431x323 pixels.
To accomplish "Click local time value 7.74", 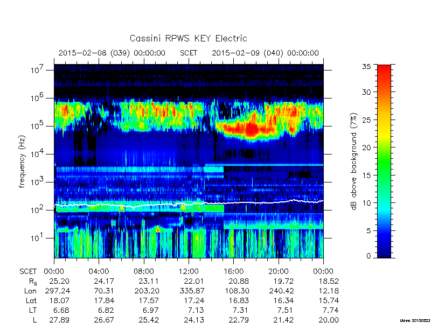I will coord(331,311).
